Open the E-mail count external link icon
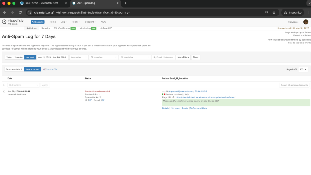The image size is (311, 175). 103,100
